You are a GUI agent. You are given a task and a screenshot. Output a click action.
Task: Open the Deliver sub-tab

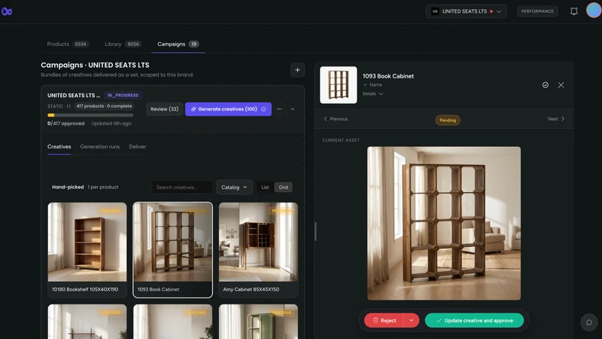(138, 147)
